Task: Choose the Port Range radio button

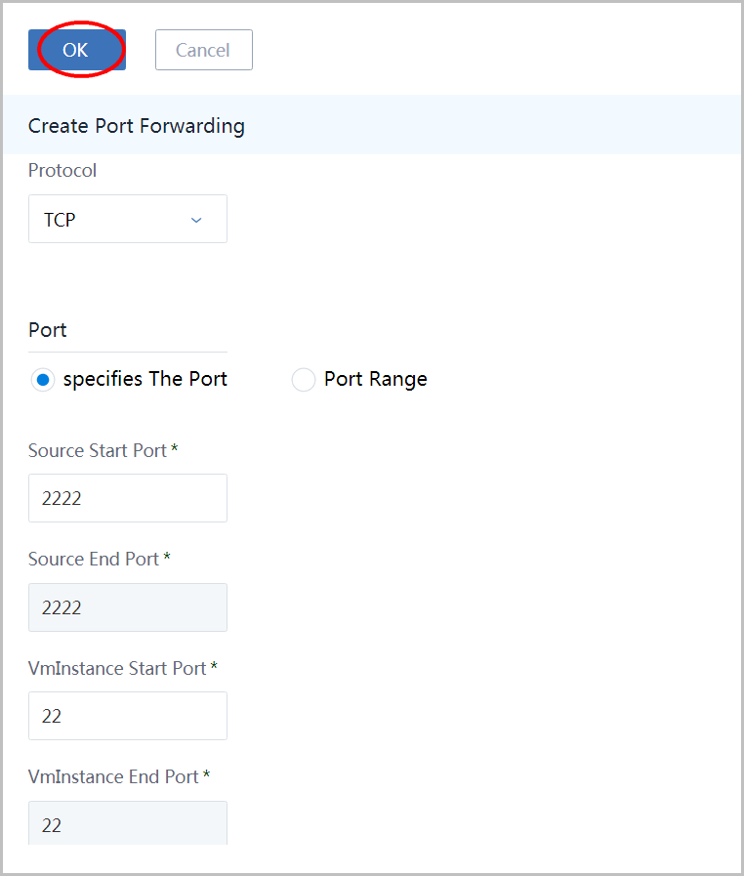Action: tap(304, 380)
